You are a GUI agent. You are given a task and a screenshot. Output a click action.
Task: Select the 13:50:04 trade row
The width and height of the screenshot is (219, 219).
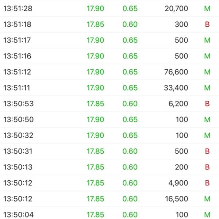point(109,214)
